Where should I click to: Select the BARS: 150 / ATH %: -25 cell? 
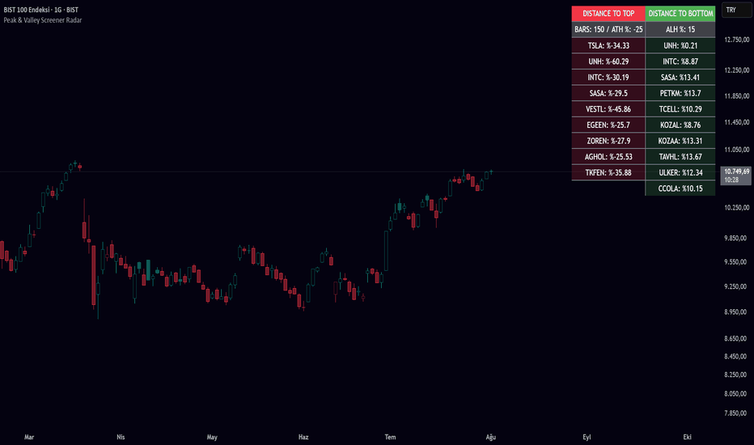click(608, 29)
